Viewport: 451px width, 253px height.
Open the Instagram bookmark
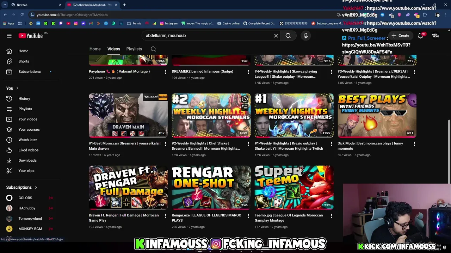169,24
